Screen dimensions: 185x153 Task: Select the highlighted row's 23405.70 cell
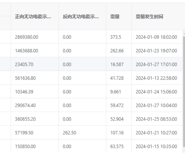click(x=24, y=64)
